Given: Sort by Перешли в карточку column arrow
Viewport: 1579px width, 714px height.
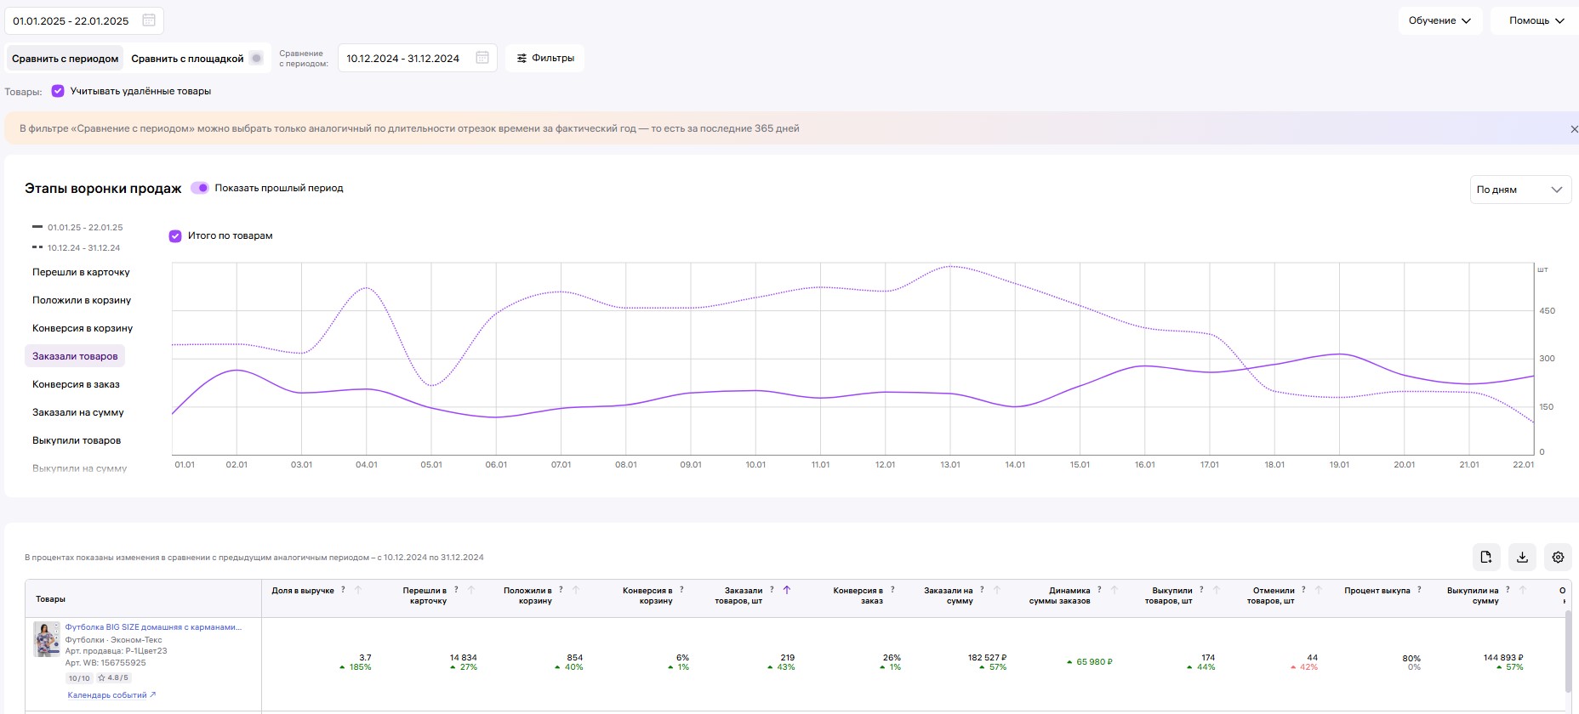Looking at the screenshot, I should pos(471,590).
